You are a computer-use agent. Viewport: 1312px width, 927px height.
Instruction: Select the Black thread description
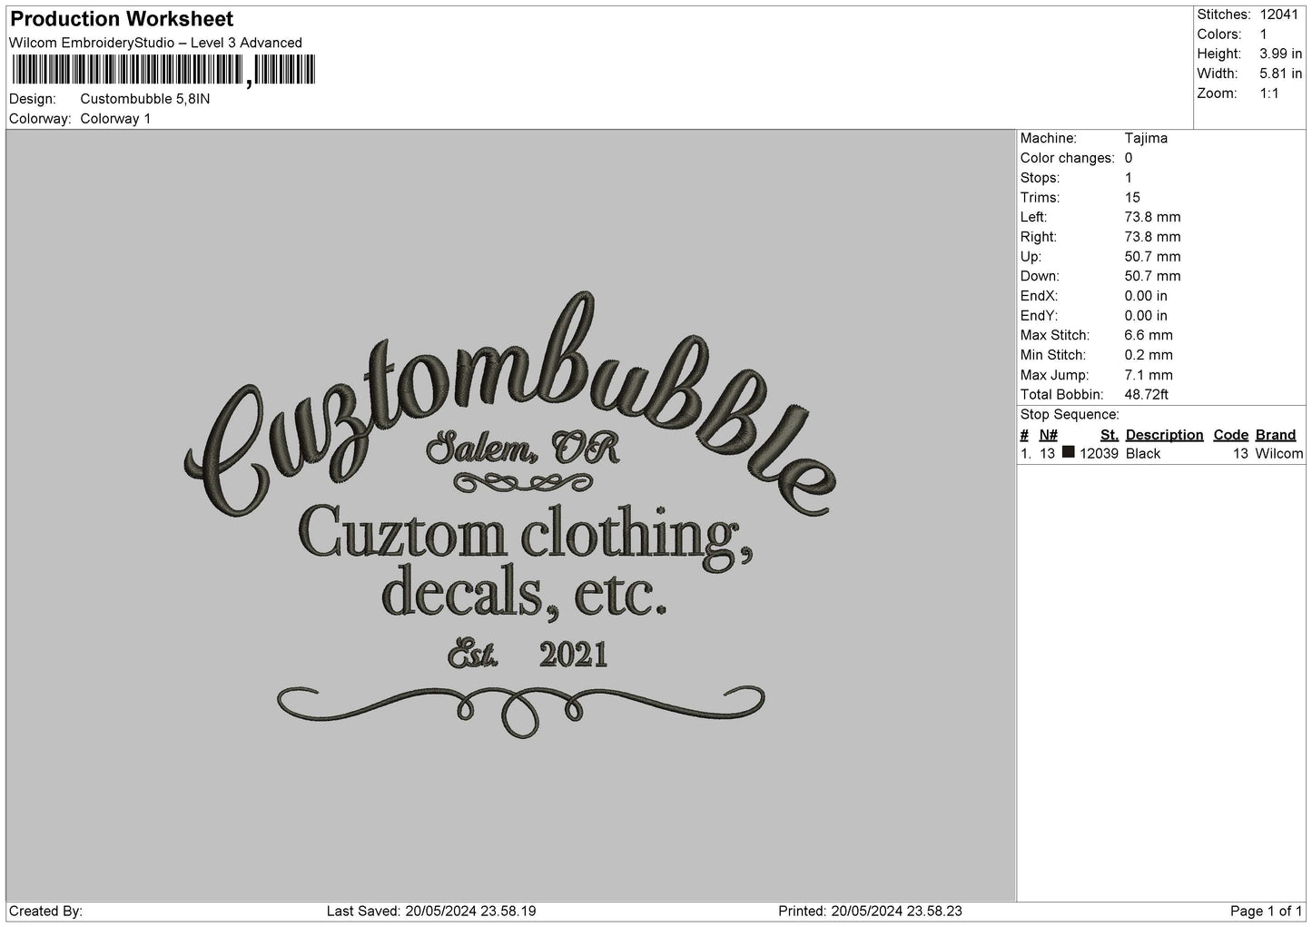tap(1143, 454)
